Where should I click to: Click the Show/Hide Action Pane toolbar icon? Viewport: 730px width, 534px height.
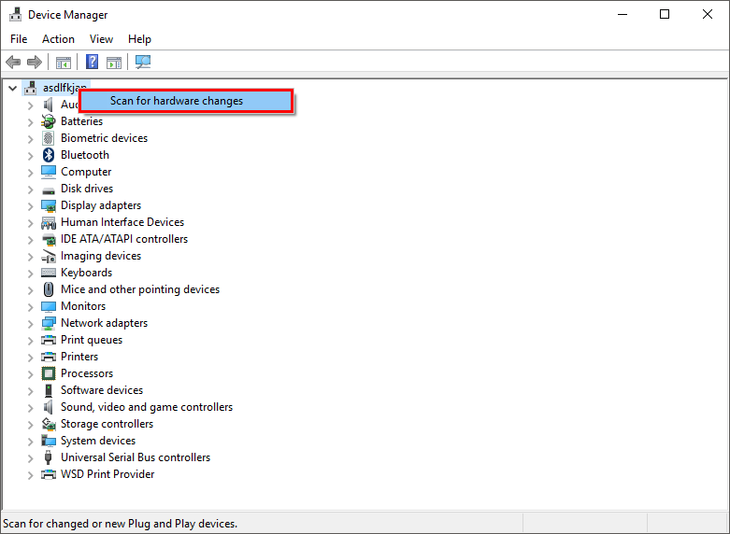(114, 62)
